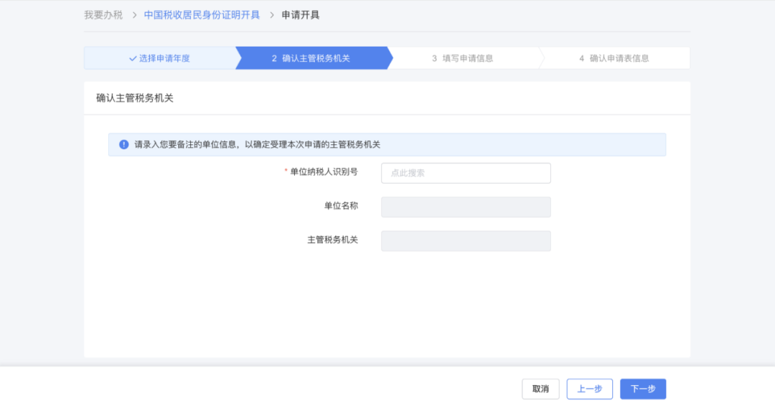This screenshot has width=775, height=406.
Task: Click the disabled 单位名称 field
Action: [x=466, y=207]
